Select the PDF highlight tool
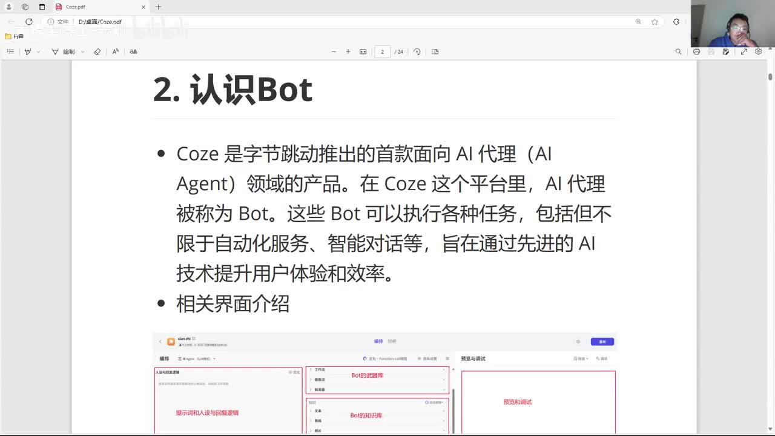 (28, 51)
